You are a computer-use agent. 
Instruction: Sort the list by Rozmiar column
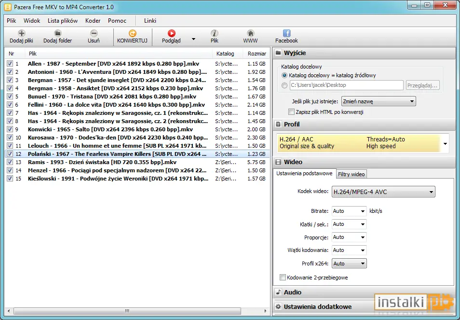coord(257,54)
